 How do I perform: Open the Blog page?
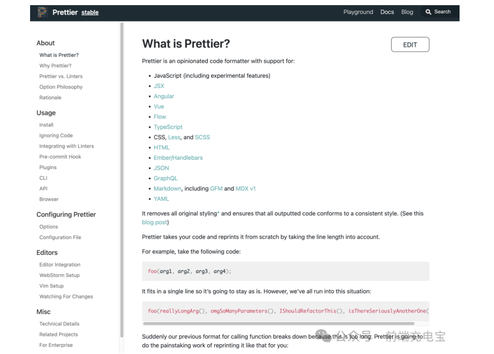click(407, 12)
